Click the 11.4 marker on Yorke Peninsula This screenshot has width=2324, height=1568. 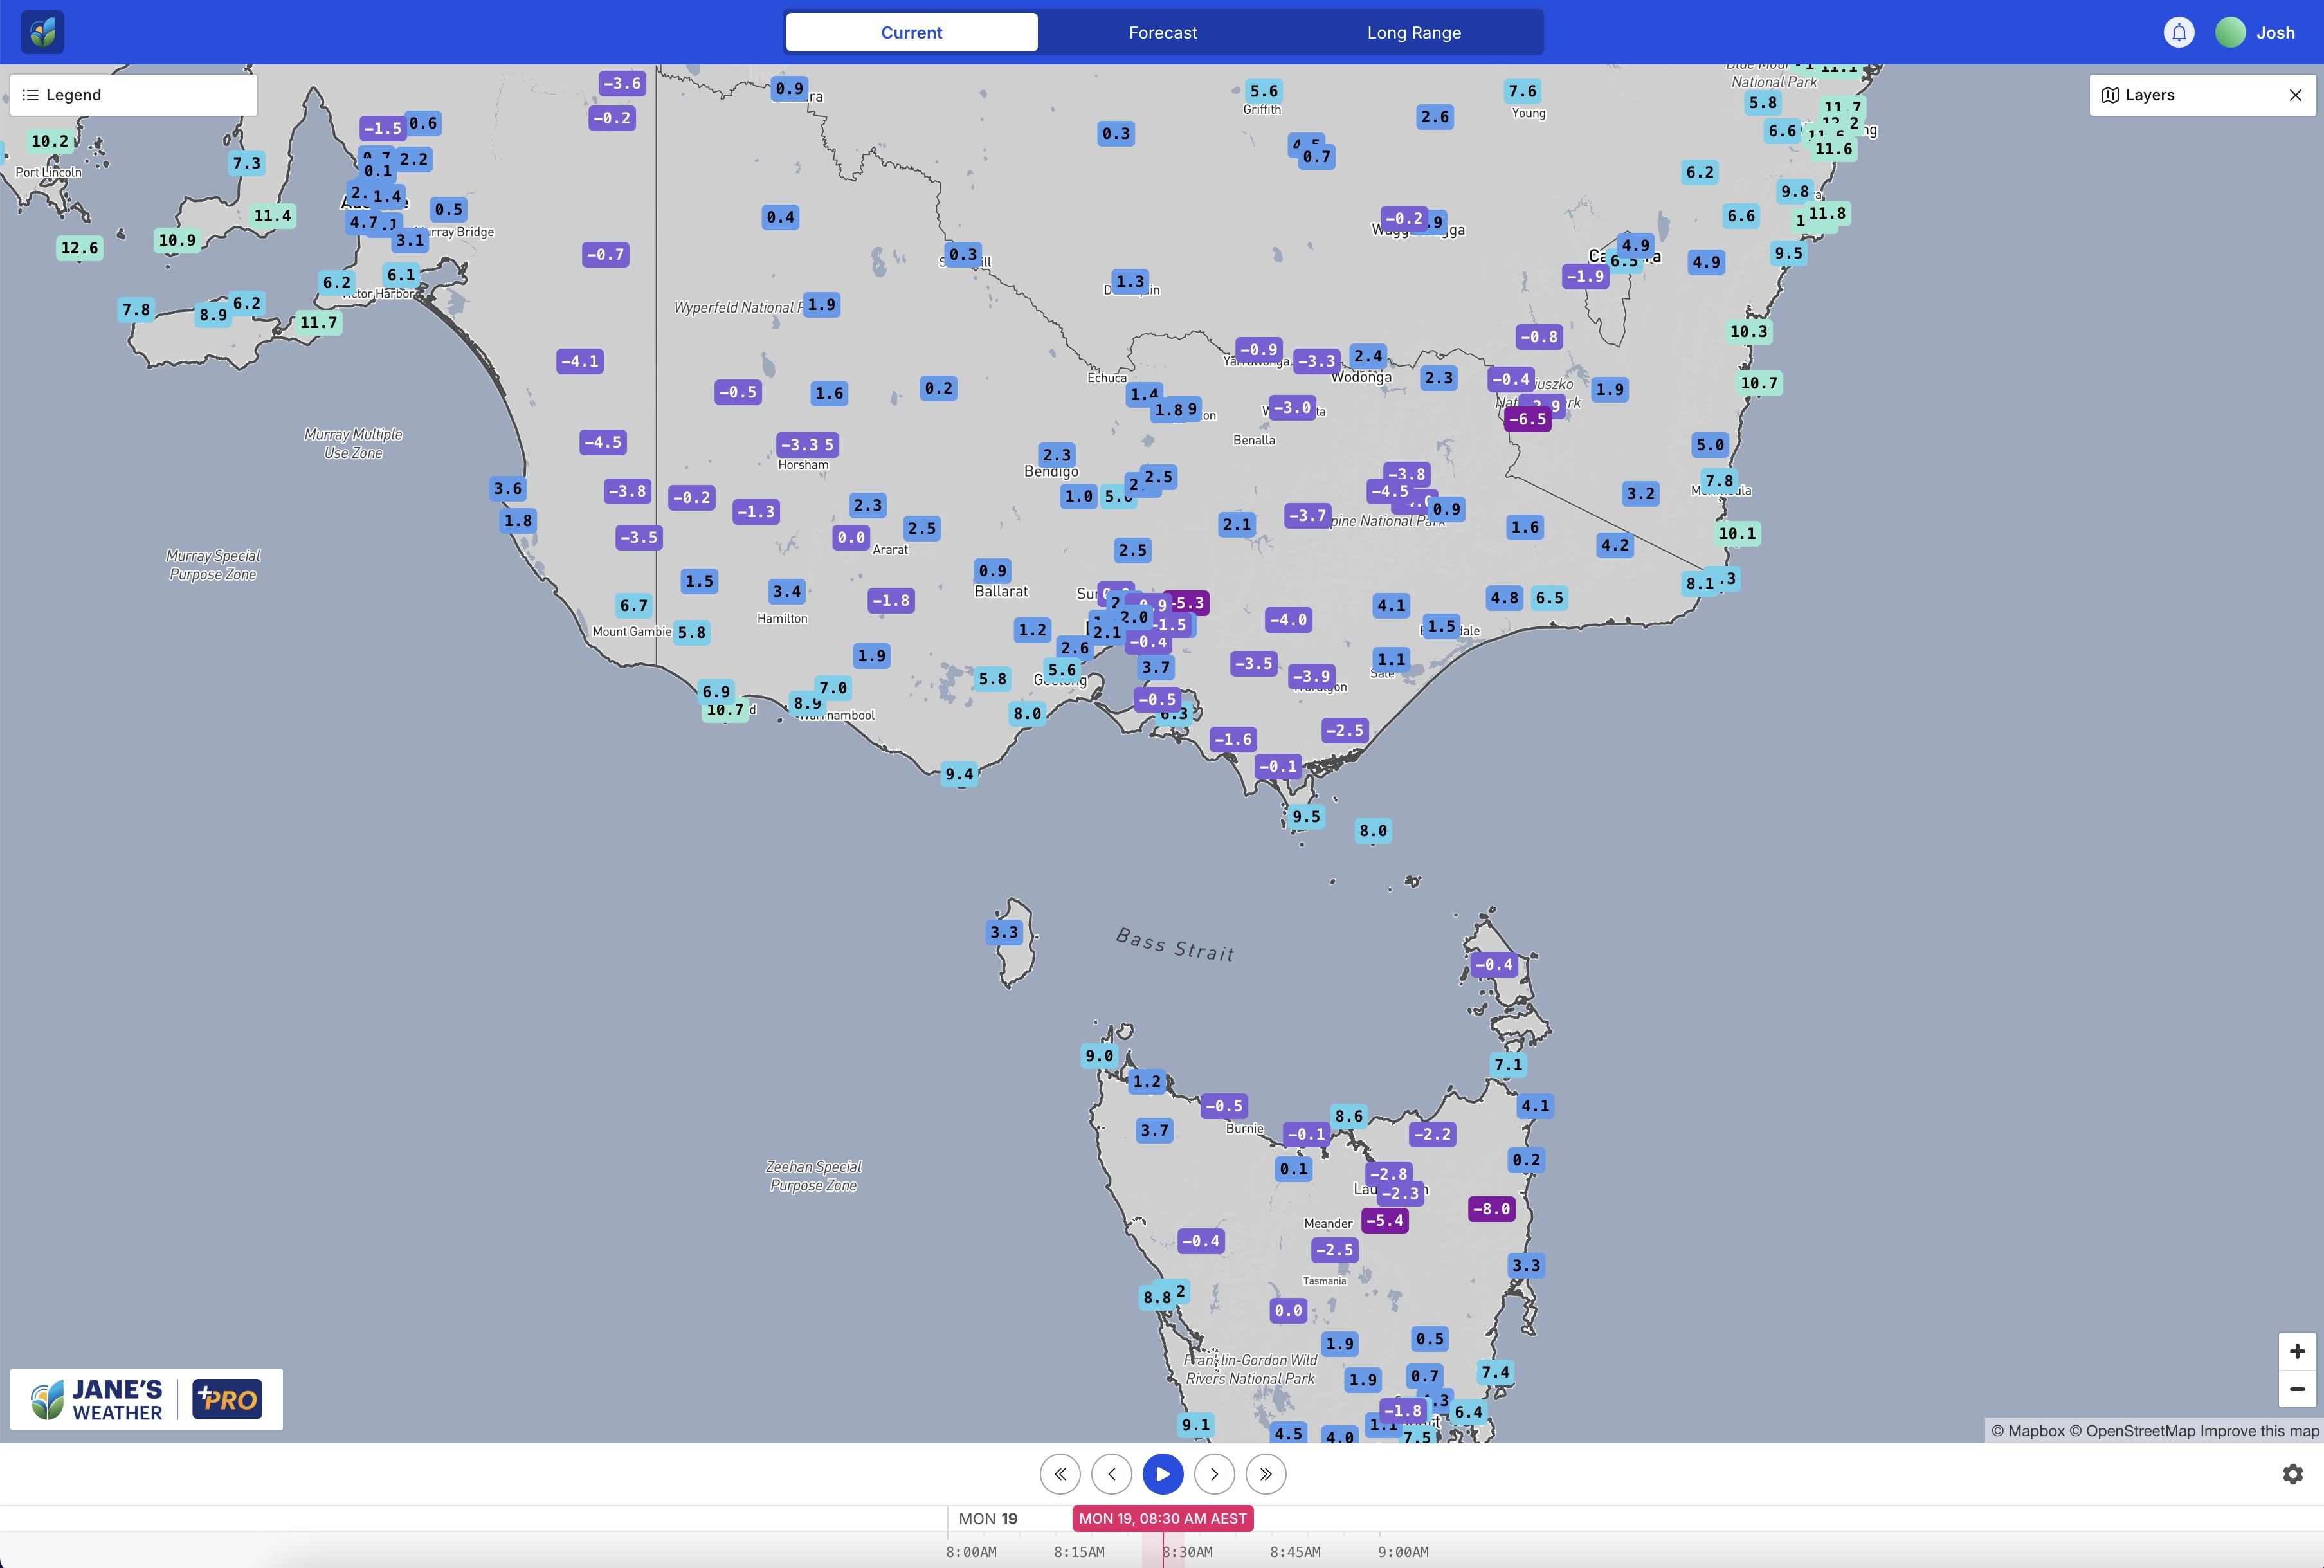(x=273, y=216)
